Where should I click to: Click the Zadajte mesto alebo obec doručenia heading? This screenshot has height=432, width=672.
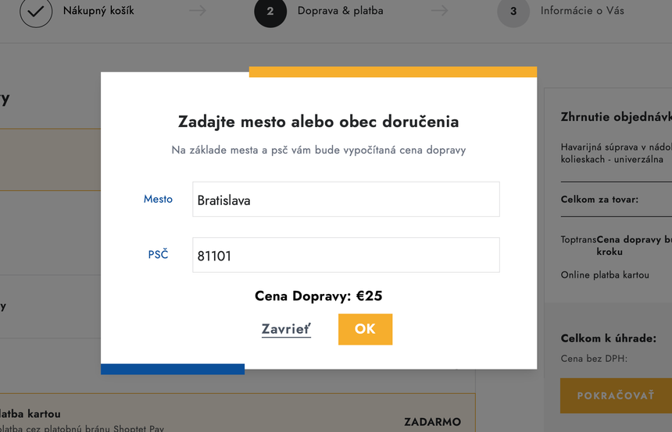tap(318, 122)
